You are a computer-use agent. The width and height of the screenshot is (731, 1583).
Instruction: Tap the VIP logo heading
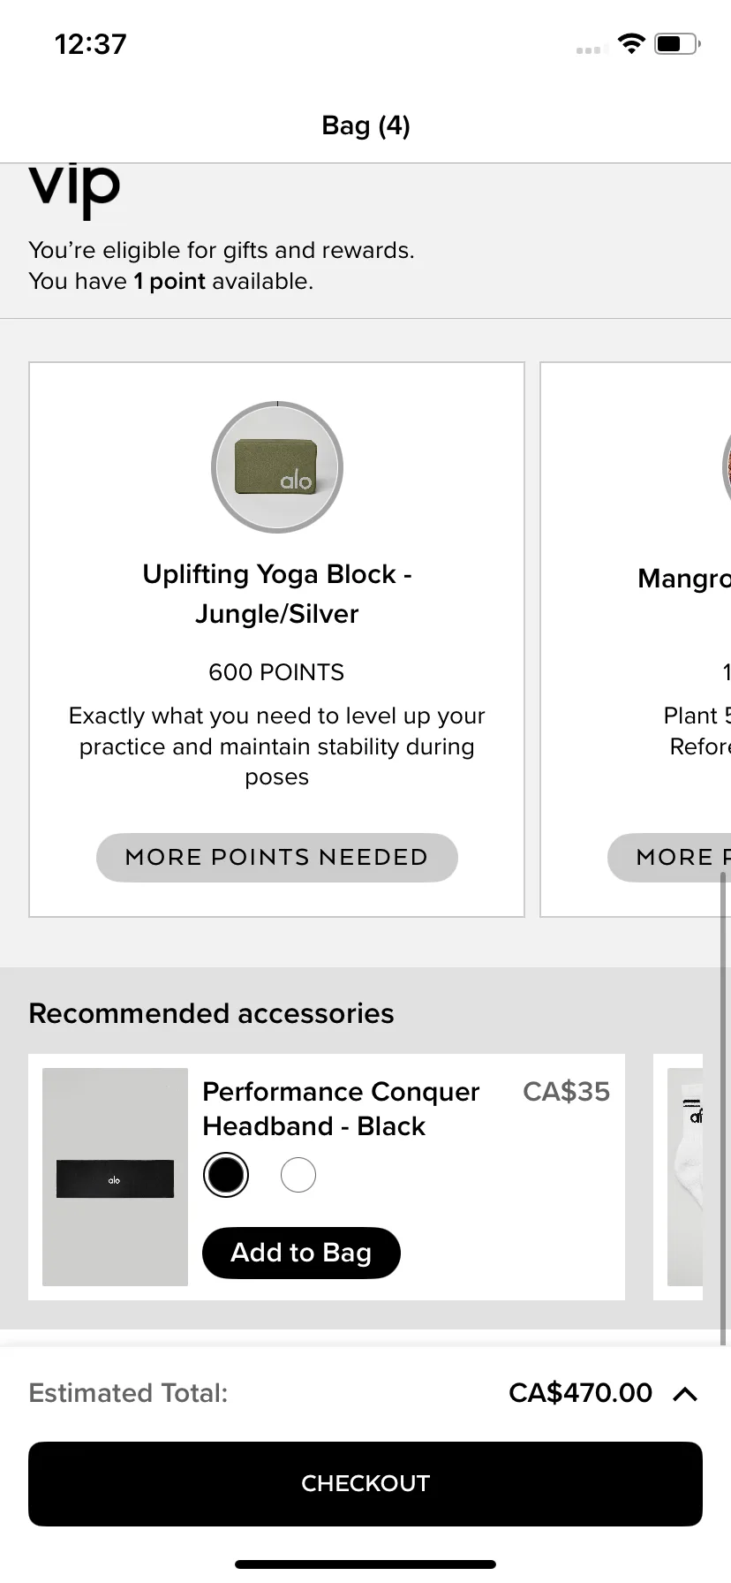(x=74, y=188)
